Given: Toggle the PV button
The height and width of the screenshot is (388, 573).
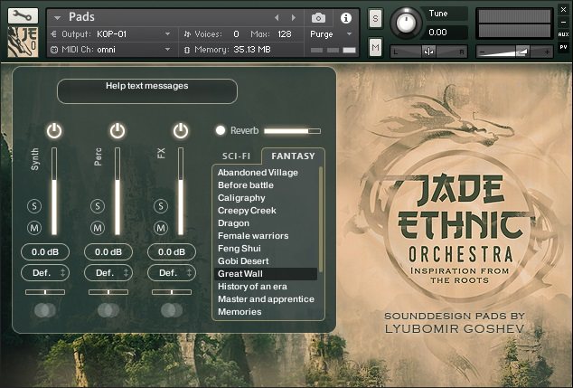Looking at the screenshot, I should 563,47.
